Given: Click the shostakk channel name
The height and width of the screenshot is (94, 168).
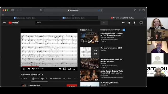Looking at the screenshot, I should pos(103,64).
